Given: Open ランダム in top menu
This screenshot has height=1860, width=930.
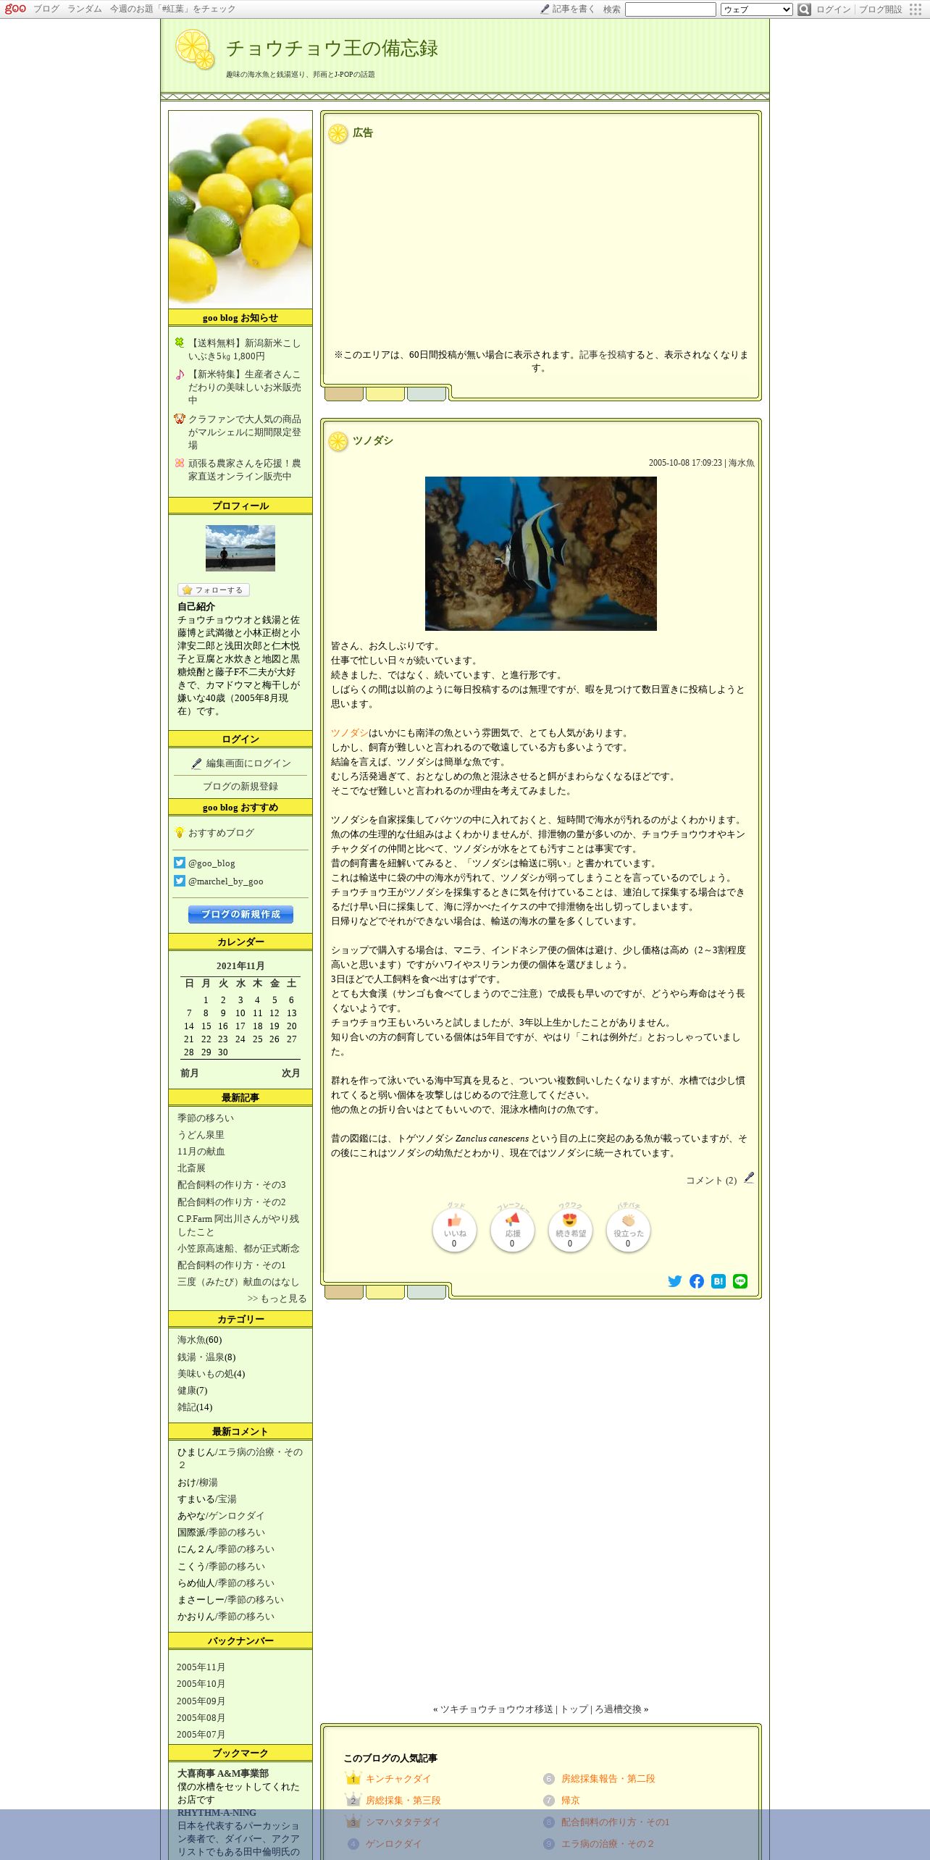Looking at the screenshot, I should point(85,9).
